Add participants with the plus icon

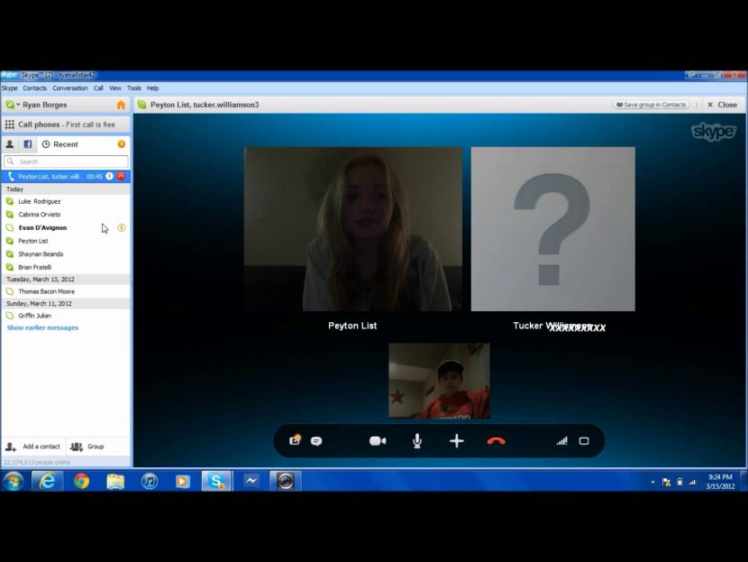(457, 441)
